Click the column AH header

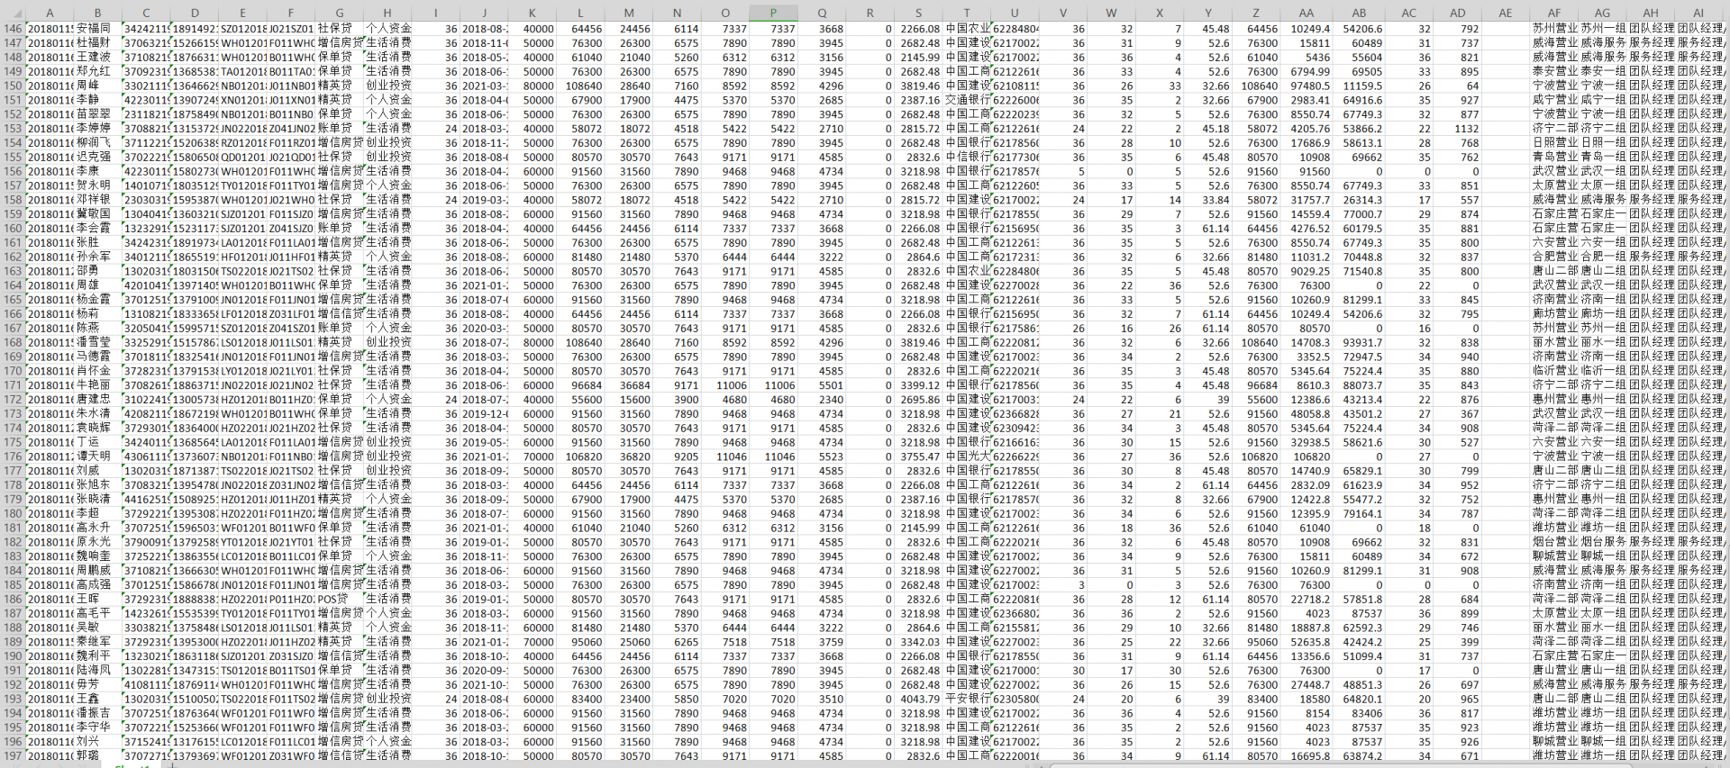[1650, 13]
